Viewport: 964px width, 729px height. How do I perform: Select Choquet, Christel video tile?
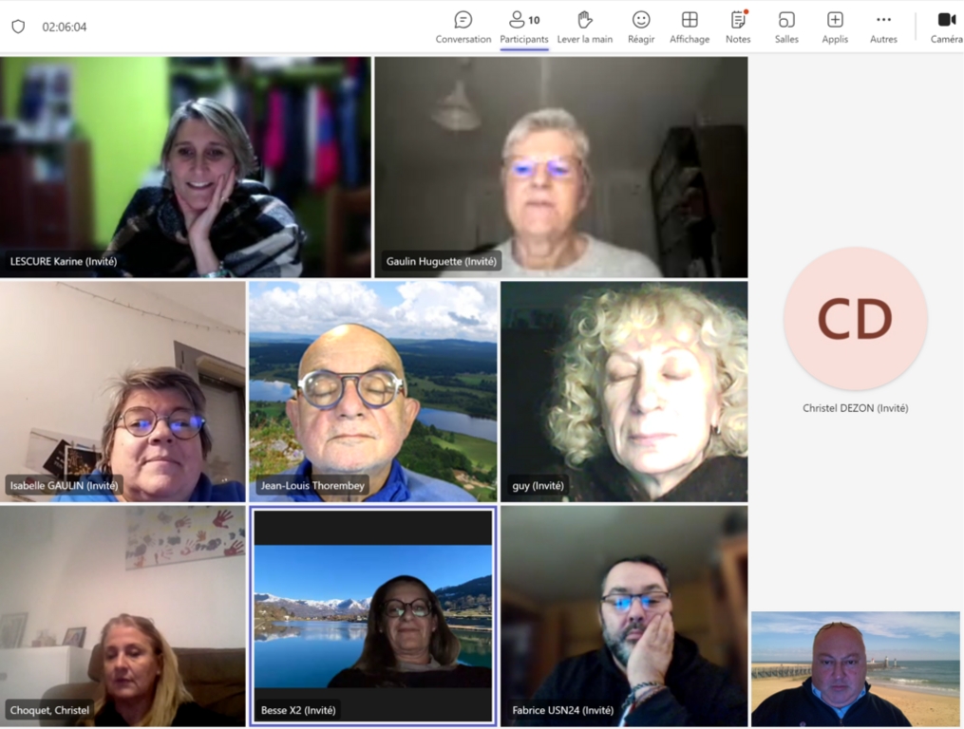click(123, 615)
